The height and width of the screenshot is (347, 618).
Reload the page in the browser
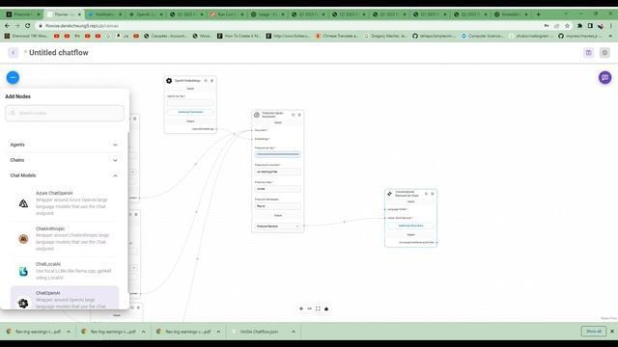pyautogui.click(x=27, y=26)
